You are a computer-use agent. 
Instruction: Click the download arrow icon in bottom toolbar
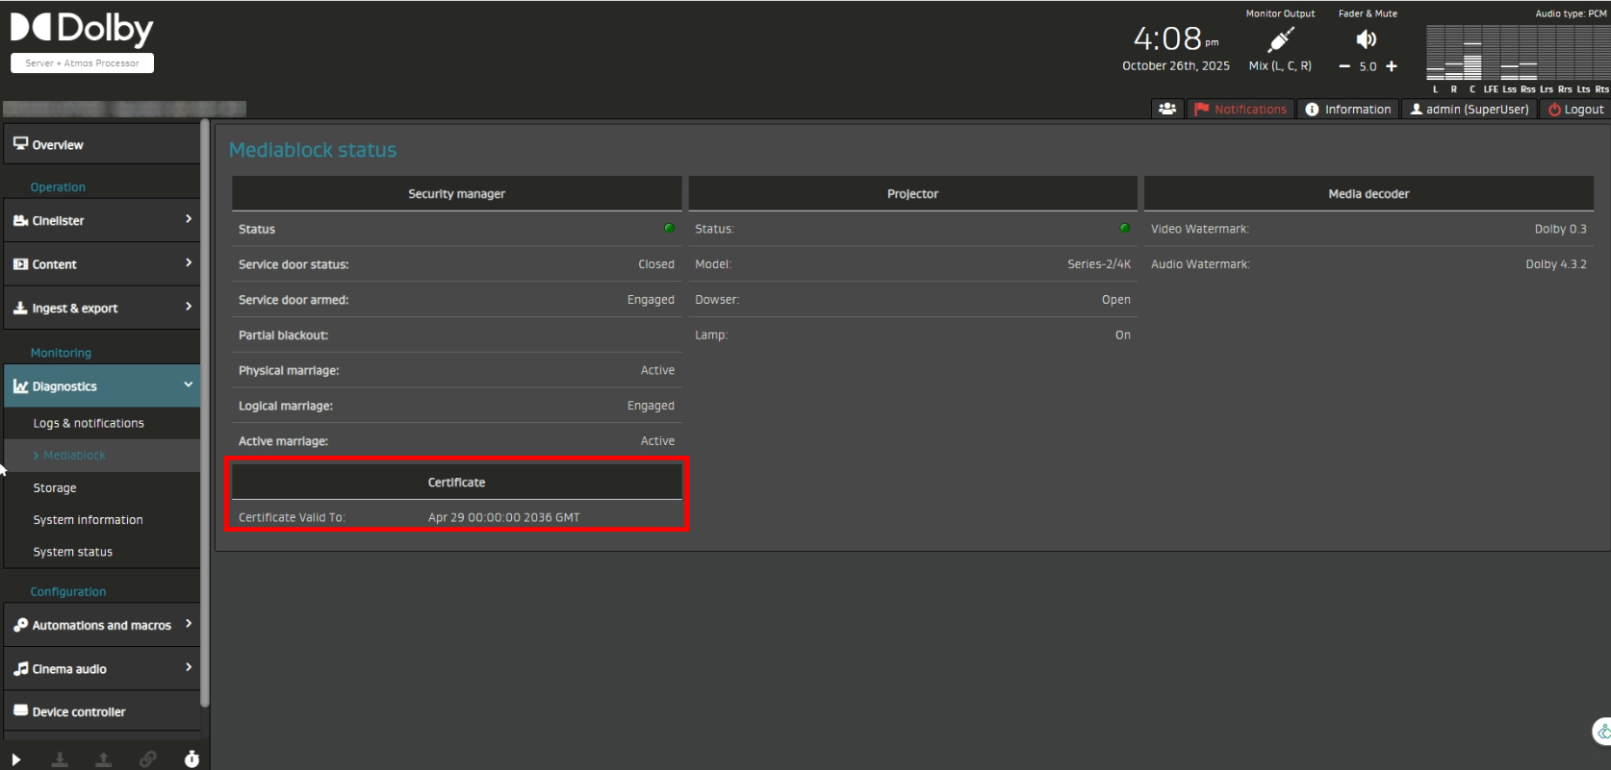pyautogui.click(x=60, y=759)
